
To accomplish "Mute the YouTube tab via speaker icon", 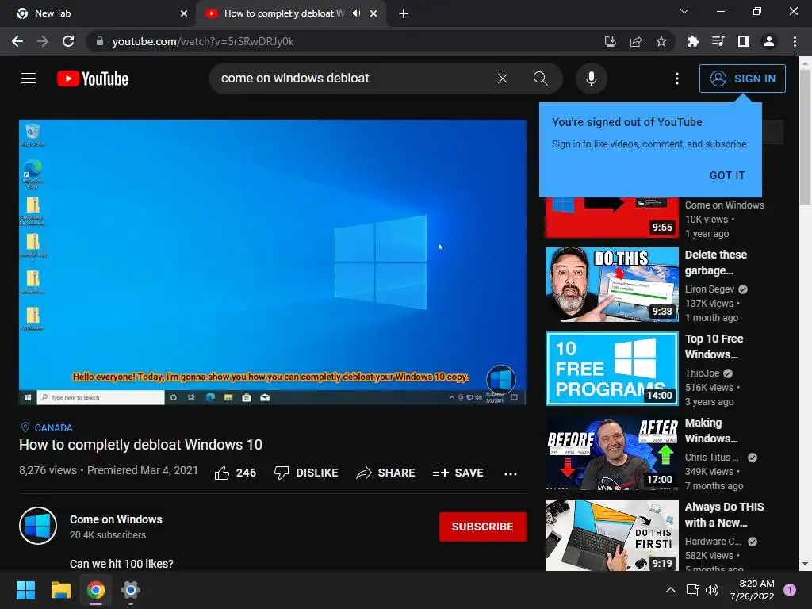I will 356,13.
